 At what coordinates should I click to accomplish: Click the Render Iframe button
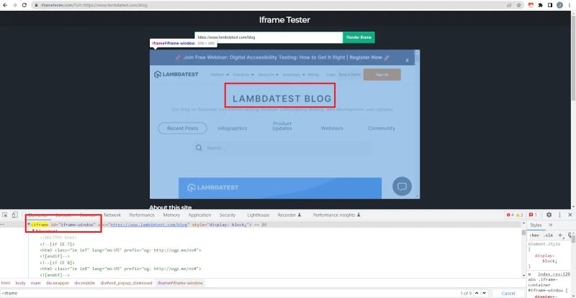coord(359,37)
